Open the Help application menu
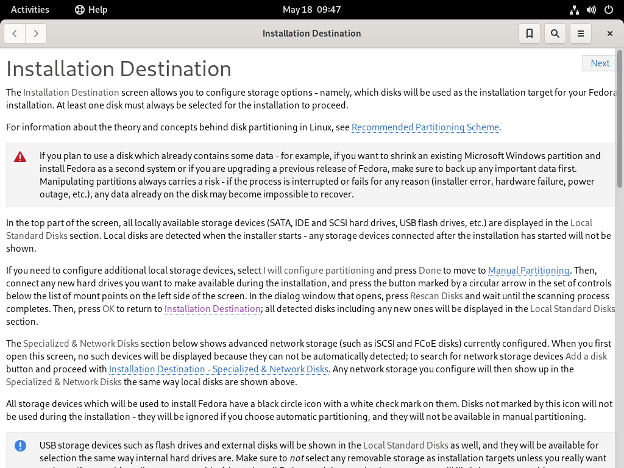The width and height of the screenshot is (624, 468). pos(91,10)
